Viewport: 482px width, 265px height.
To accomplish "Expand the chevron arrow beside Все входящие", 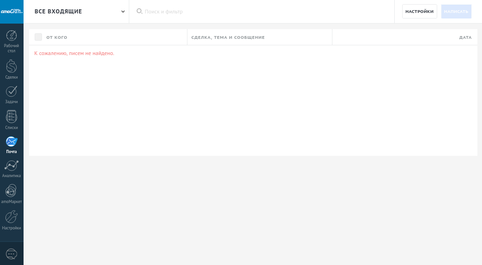I will [x=123, y=12].
